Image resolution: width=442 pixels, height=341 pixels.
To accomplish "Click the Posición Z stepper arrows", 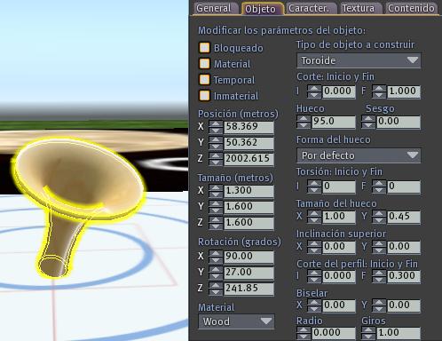I will click(x=216, y=159).
